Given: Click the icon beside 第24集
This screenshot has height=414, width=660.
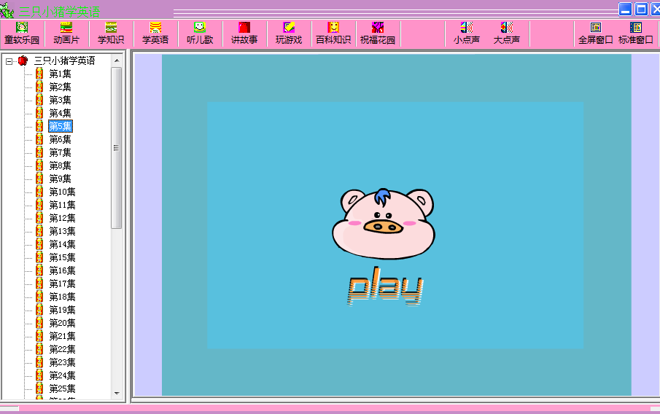Looking at the screenshot, I should [39, 375].
